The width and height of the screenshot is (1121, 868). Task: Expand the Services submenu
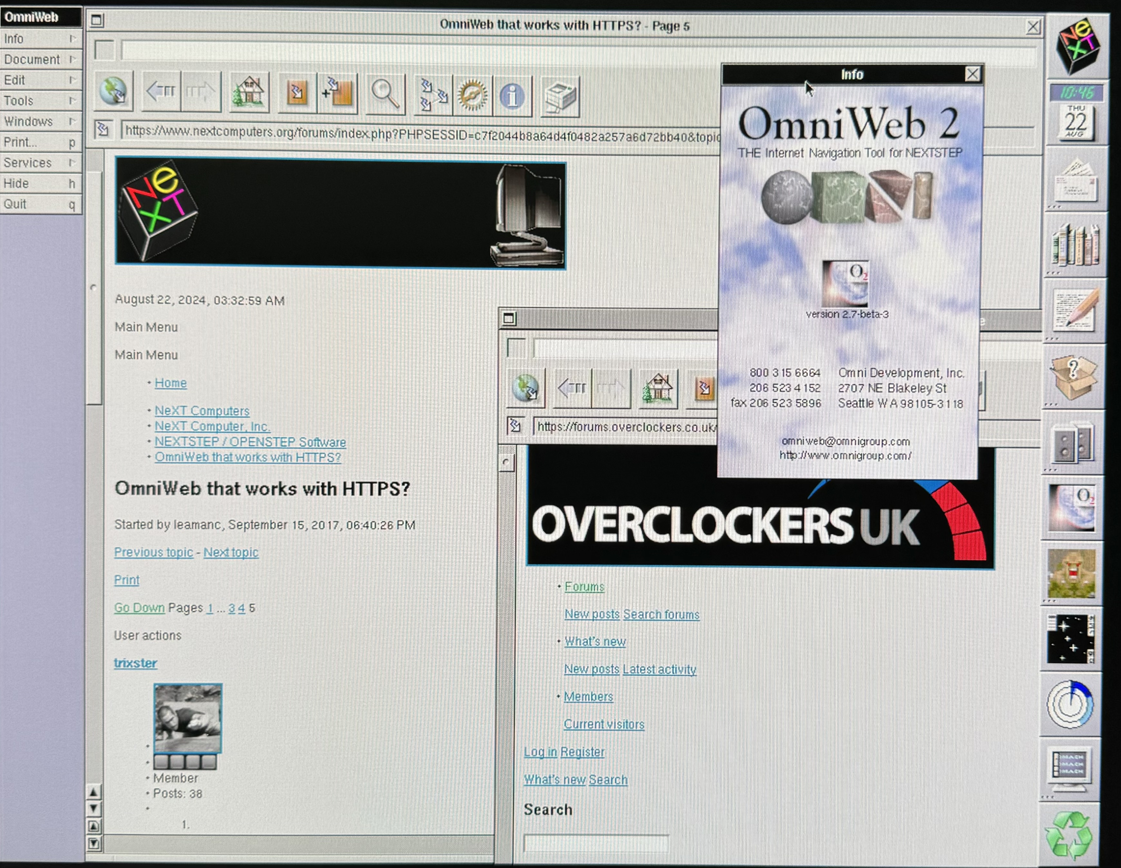point(41,163)
